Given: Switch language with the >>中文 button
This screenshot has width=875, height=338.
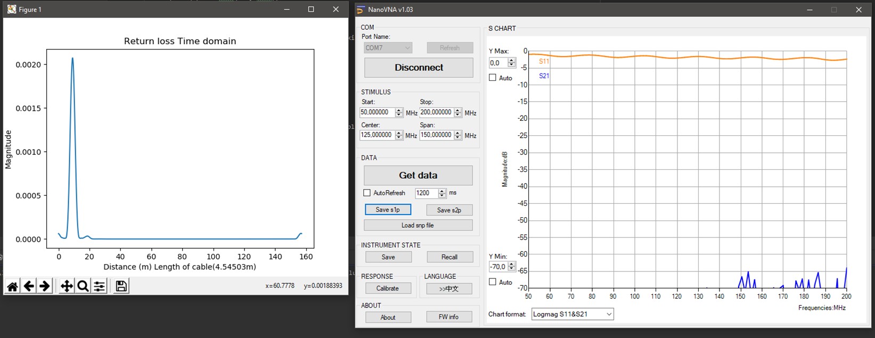Looking at the screenshot, I should 449,288.
